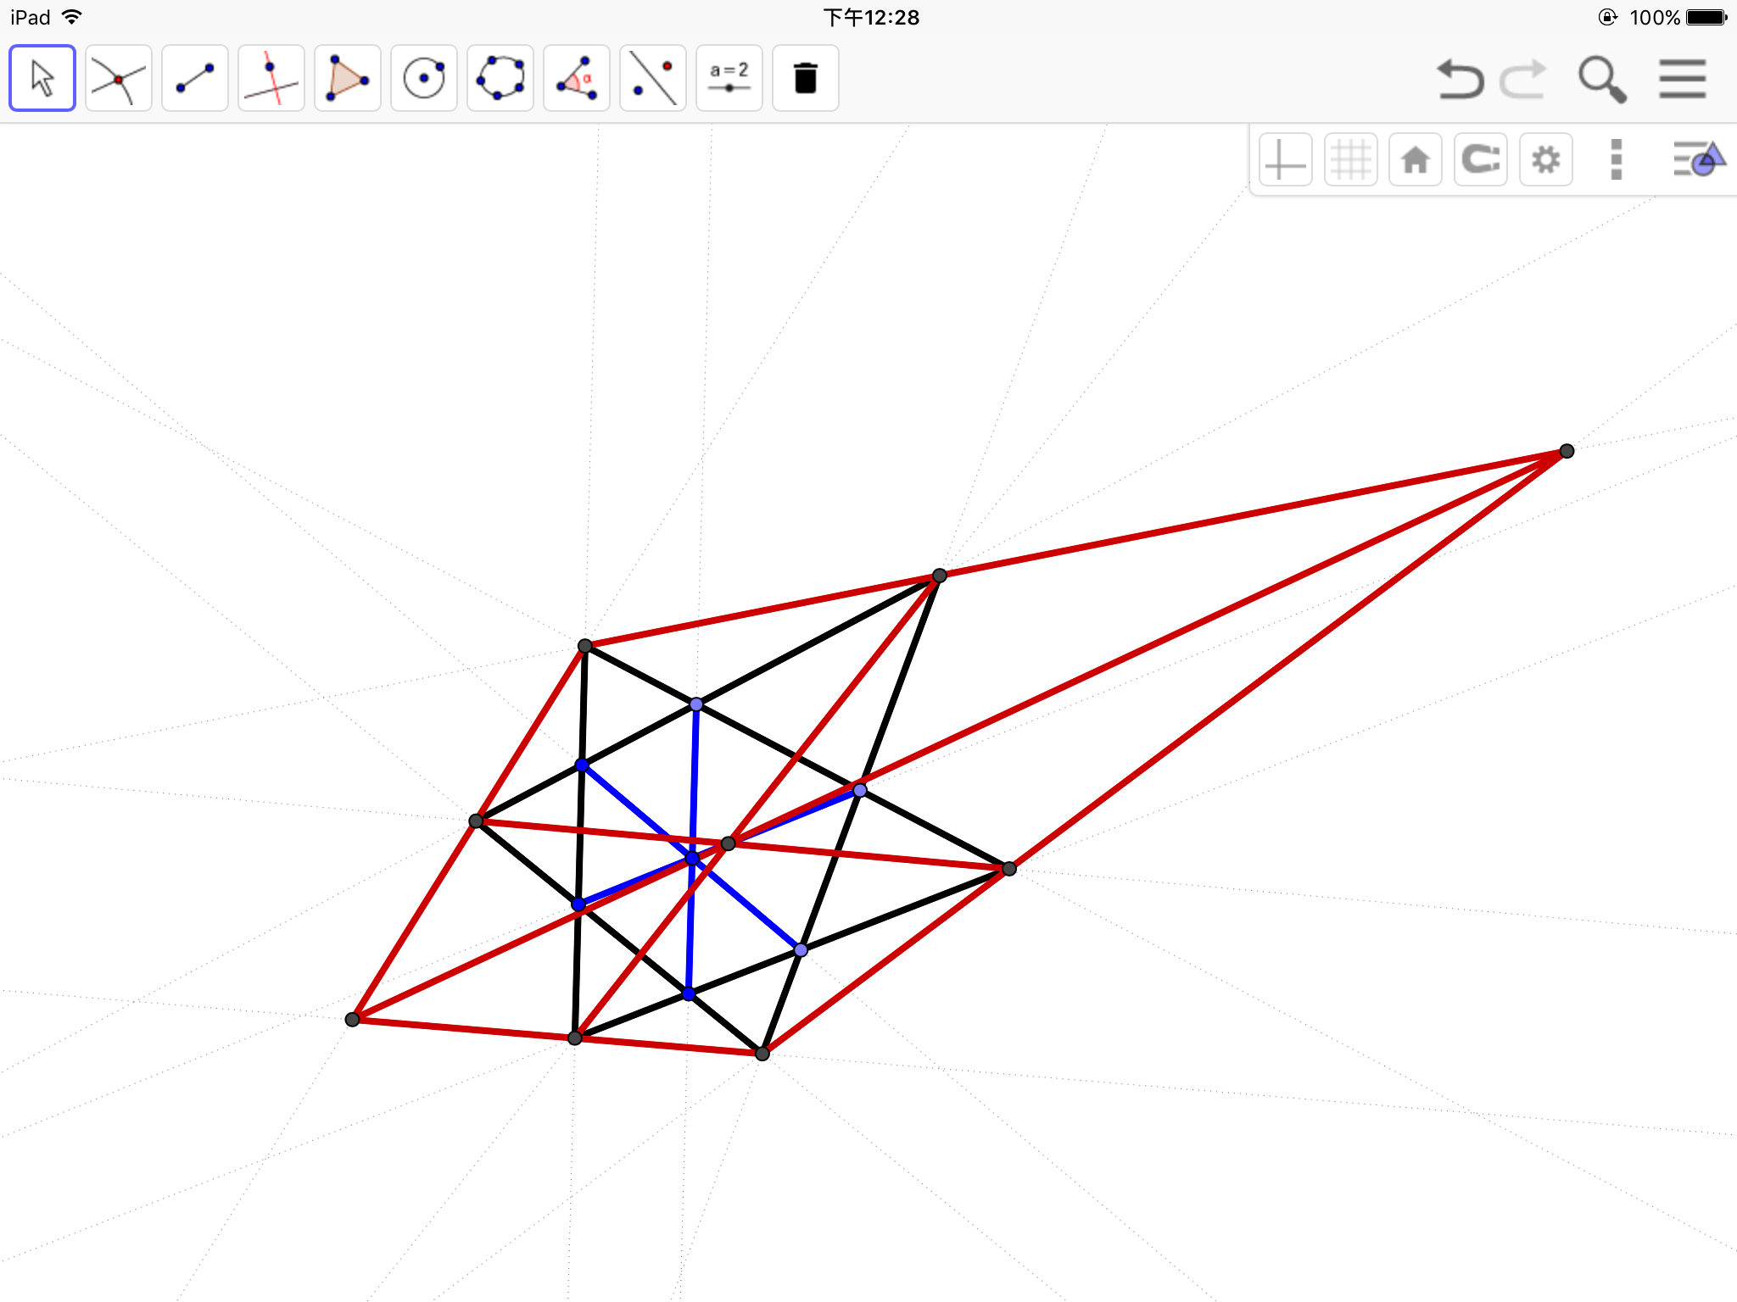This screenshot has height=1302, width=1737.
Task: Redo the undone action
Action: click(1524, 79)
